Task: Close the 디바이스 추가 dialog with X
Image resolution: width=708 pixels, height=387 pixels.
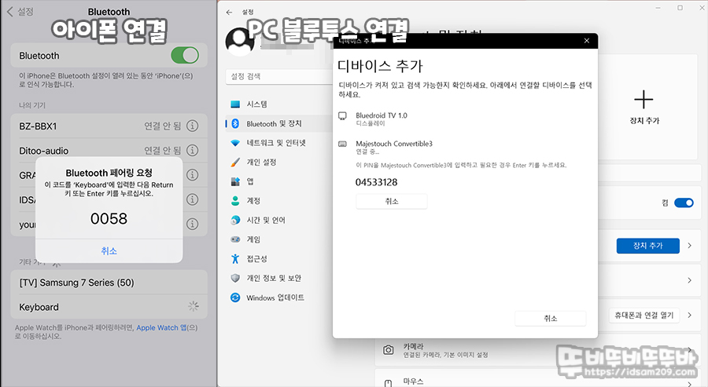Action: 587,41
